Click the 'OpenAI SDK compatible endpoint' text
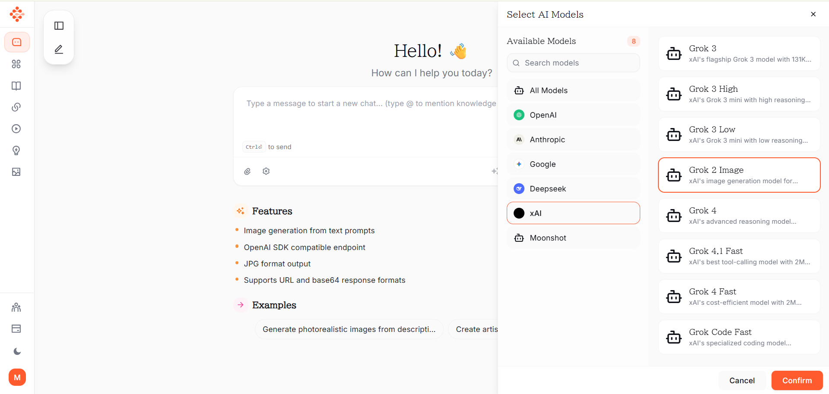Image resolution: width=829 pixels, height=394 pixels. [x=305, y=247]
